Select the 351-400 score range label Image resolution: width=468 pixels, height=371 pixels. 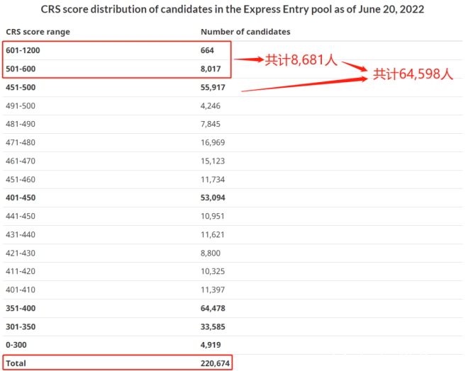click(21, 308)
